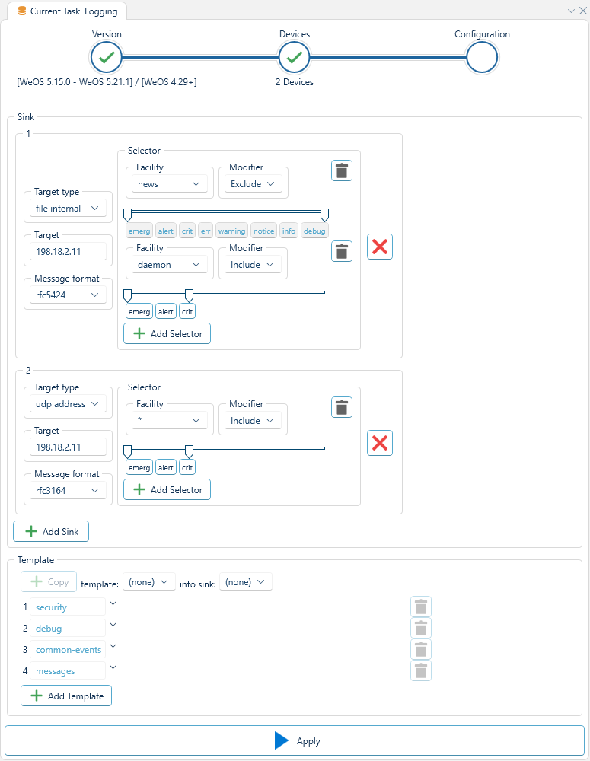Click the Target field containing 198.18.2.11

[68, 250]
